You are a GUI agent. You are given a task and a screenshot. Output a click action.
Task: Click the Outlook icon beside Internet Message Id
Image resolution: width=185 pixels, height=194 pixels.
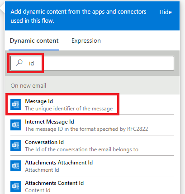[x=16, y=125]
